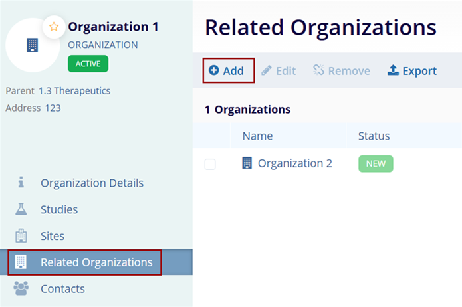Click Edit in the toolbar

tap(279, 70)
